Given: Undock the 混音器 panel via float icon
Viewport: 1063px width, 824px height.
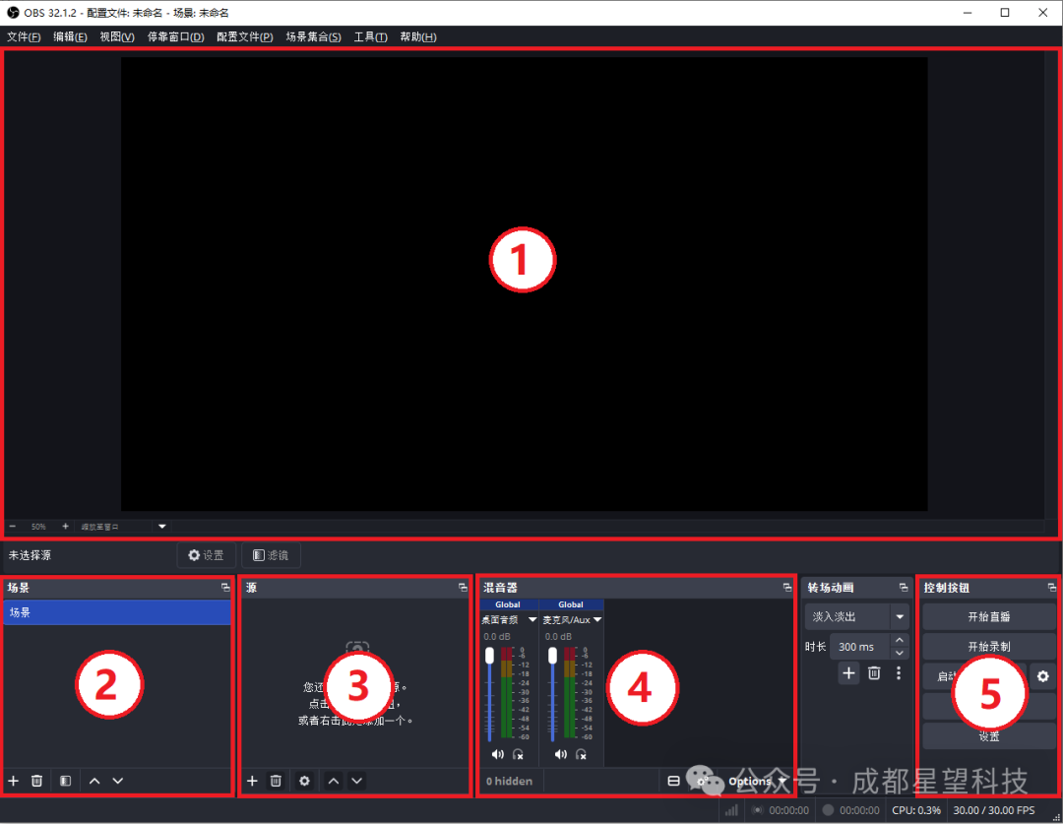Looking at the screenshot, I should 787,588.
